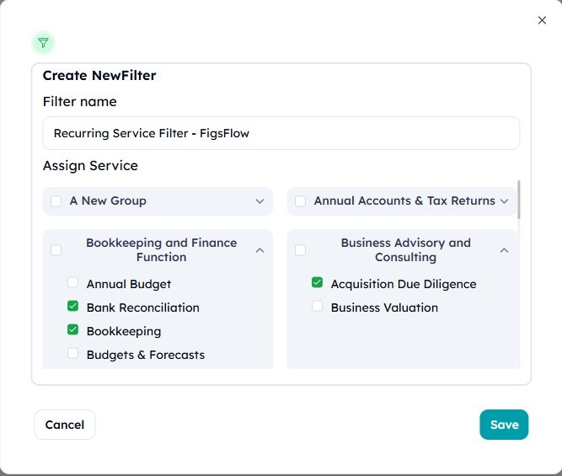Image resolution: width=562 pixels, height=476 pixels.
Task: Click the Cancel button
Action: coord(65,425)
